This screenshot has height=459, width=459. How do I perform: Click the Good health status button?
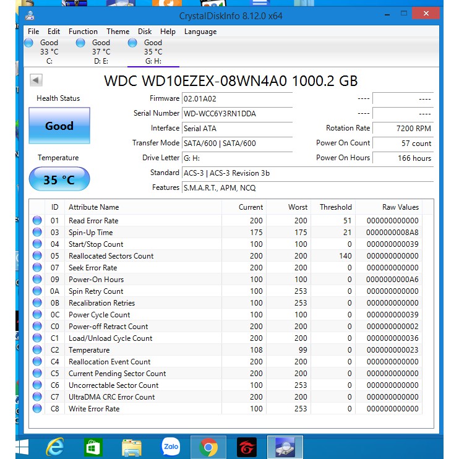[x=59, y=126]
